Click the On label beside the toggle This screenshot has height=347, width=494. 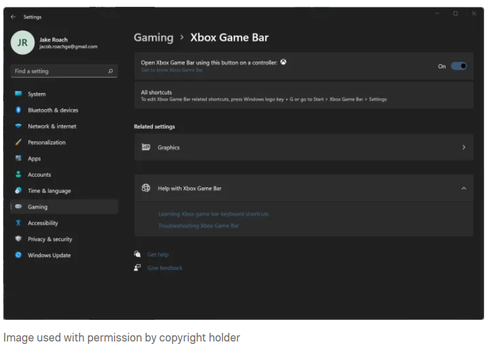click(442, 66)
